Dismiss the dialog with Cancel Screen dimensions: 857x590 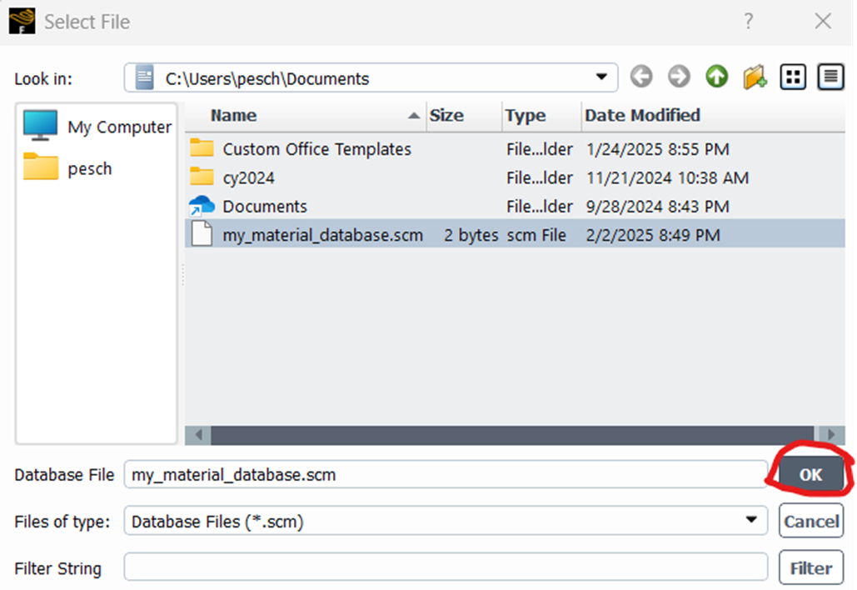tap(810, 520)
